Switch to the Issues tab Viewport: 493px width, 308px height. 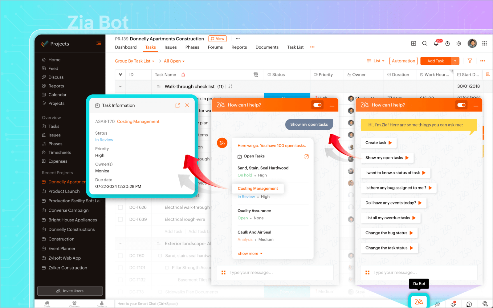pyautogui.click(x=170, y=47)
